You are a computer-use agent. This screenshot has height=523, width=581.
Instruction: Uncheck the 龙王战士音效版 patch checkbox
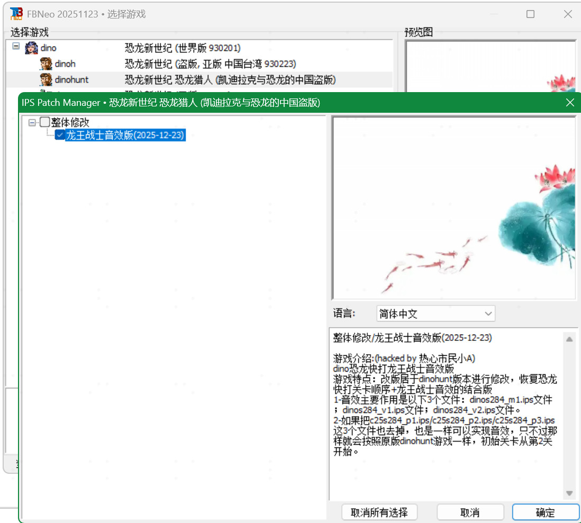60,136
